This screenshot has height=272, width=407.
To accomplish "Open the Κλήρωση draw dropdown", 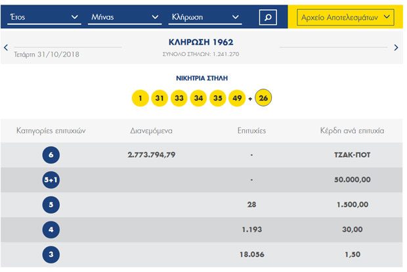I will pyautogui.click(x=205, y=17).
